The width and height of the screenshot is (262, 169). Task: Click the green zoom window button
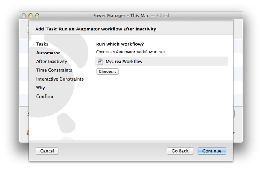point(37,15)
